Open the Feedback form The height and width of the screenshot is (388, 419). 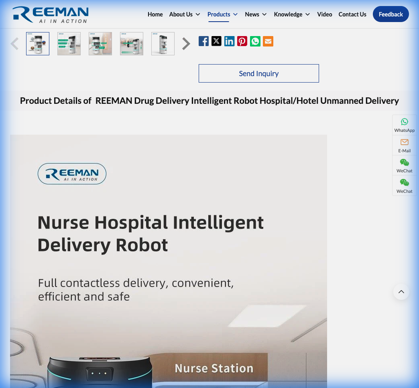[391, 14]
